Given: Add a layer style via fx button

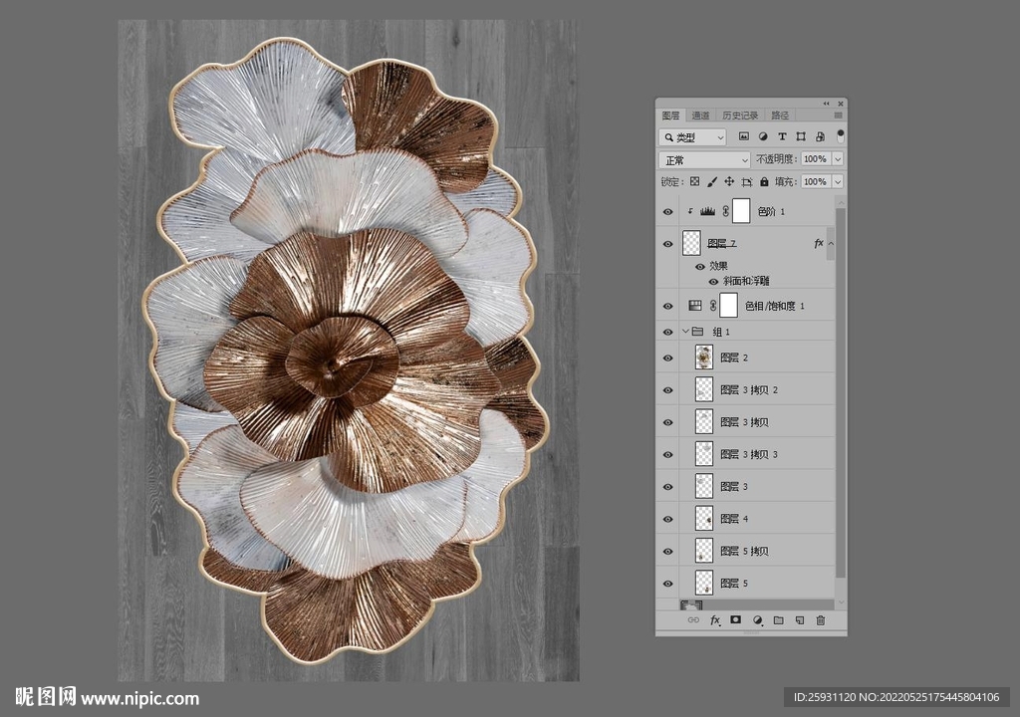Looking at the screenshot, I should [714, 620].
